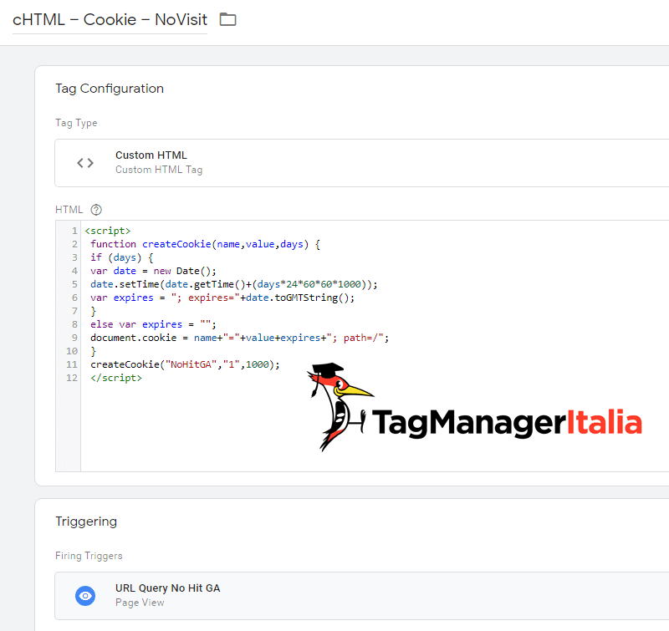Open the Custom HTML tag type card
669x631 pixels.
click(362, 162)
